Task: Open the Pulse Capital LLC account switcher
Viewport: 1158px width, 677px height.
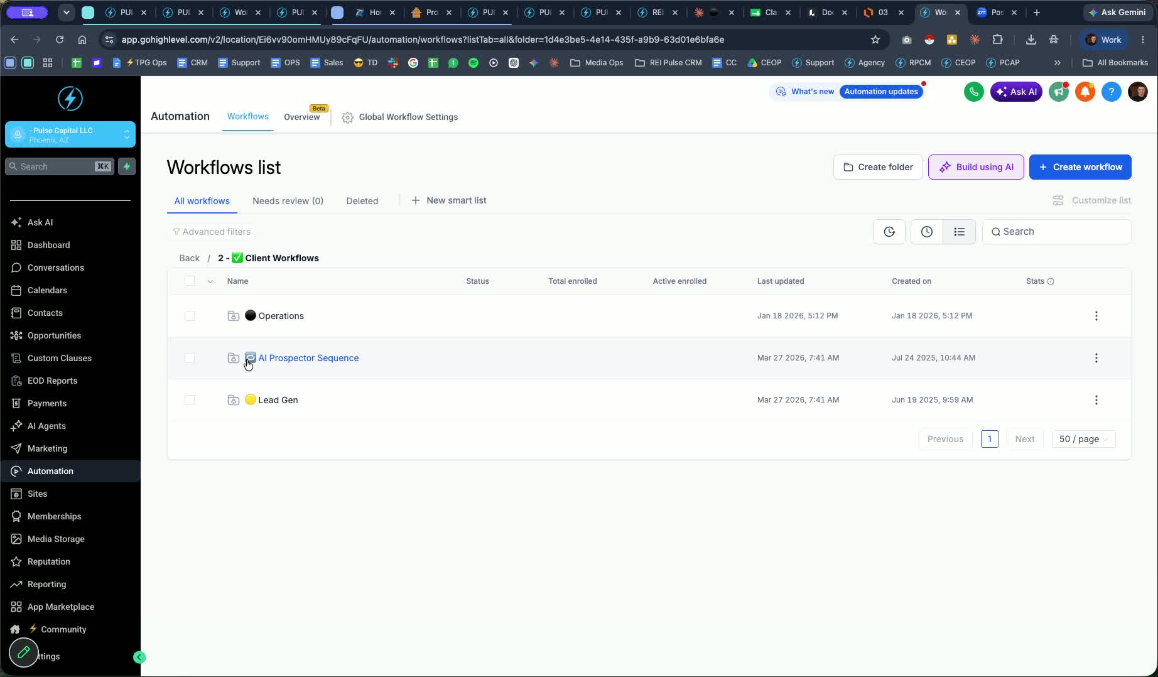Action: [x=70, y=134]
